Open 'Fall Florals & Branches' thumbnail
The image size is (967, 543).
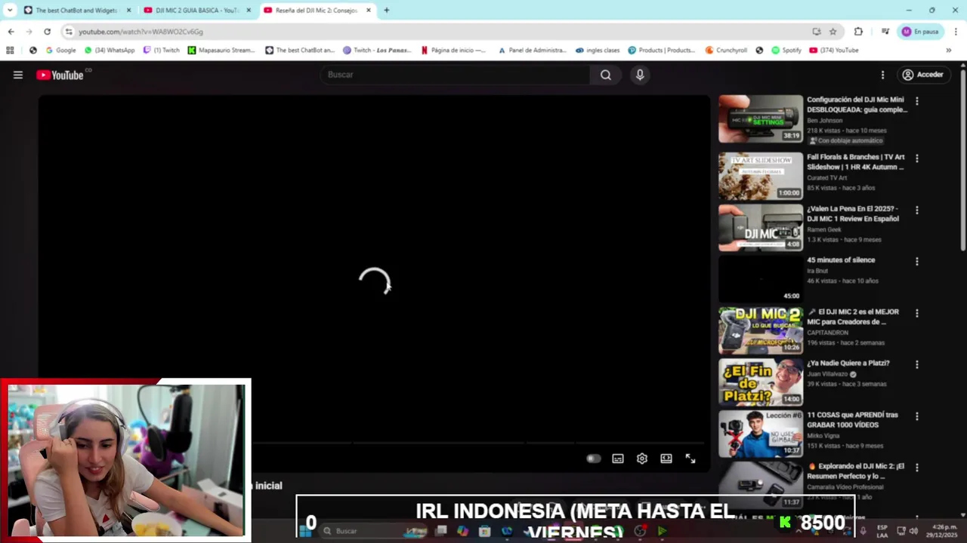click(761, 176)
